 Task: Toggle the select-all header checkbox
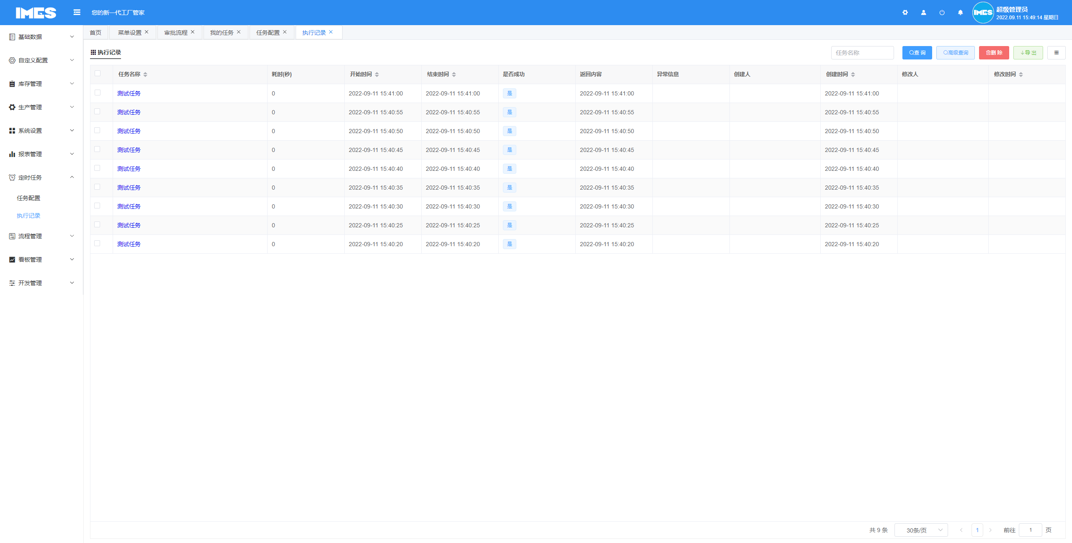(98, 73)
